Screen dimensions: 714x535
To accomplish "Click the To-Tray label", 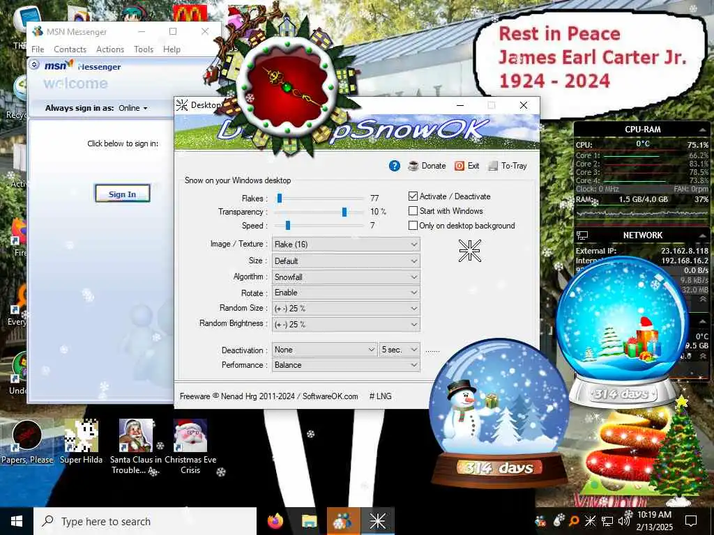I will coord(514,166).
